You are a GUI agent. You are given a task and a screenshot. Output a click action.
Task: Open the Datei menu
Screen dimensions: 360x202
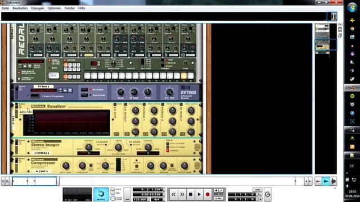click(x=5, y=8)
